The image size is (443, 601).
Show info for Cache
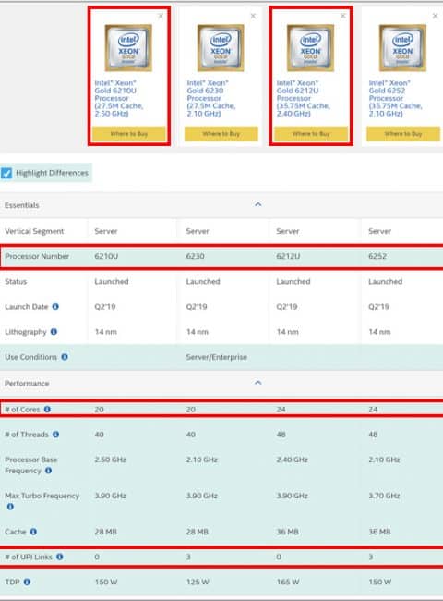(x=33, y=532)
